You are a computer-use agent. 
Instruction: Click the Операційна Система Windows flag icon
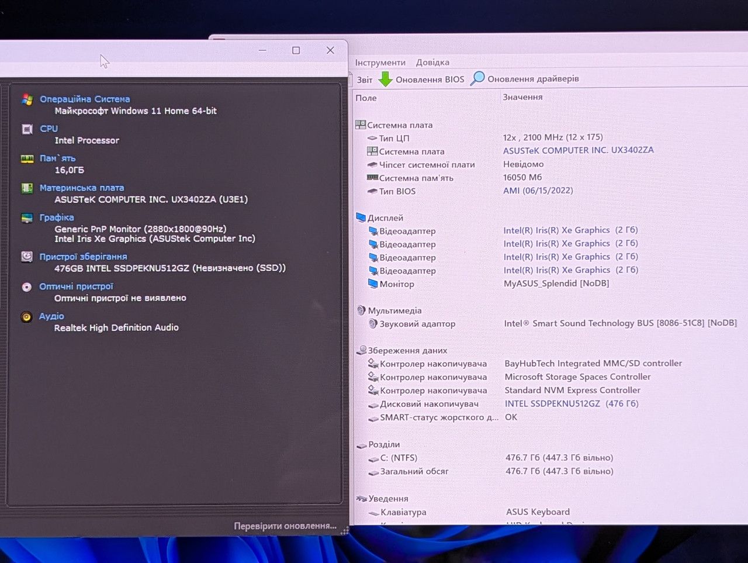click(x=27, y=99)
